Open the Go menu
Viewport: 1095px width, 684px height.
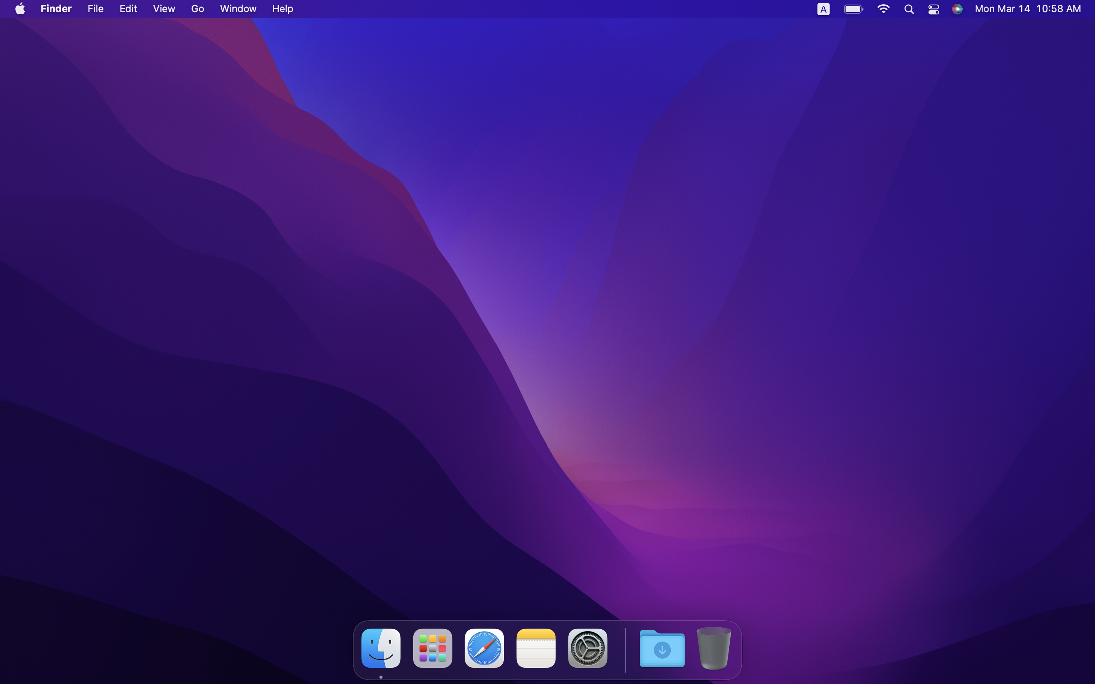[x=197, y=9]
